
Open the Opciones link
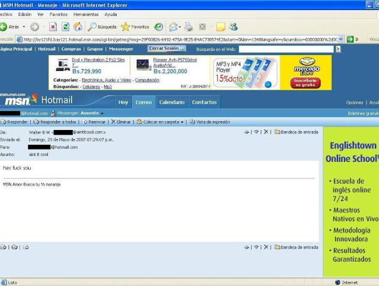[x=354, y=102]
